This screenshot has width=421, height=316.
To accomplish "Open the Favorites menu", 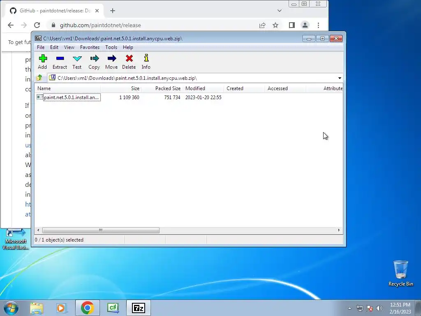I will click(x=90, y=47).
